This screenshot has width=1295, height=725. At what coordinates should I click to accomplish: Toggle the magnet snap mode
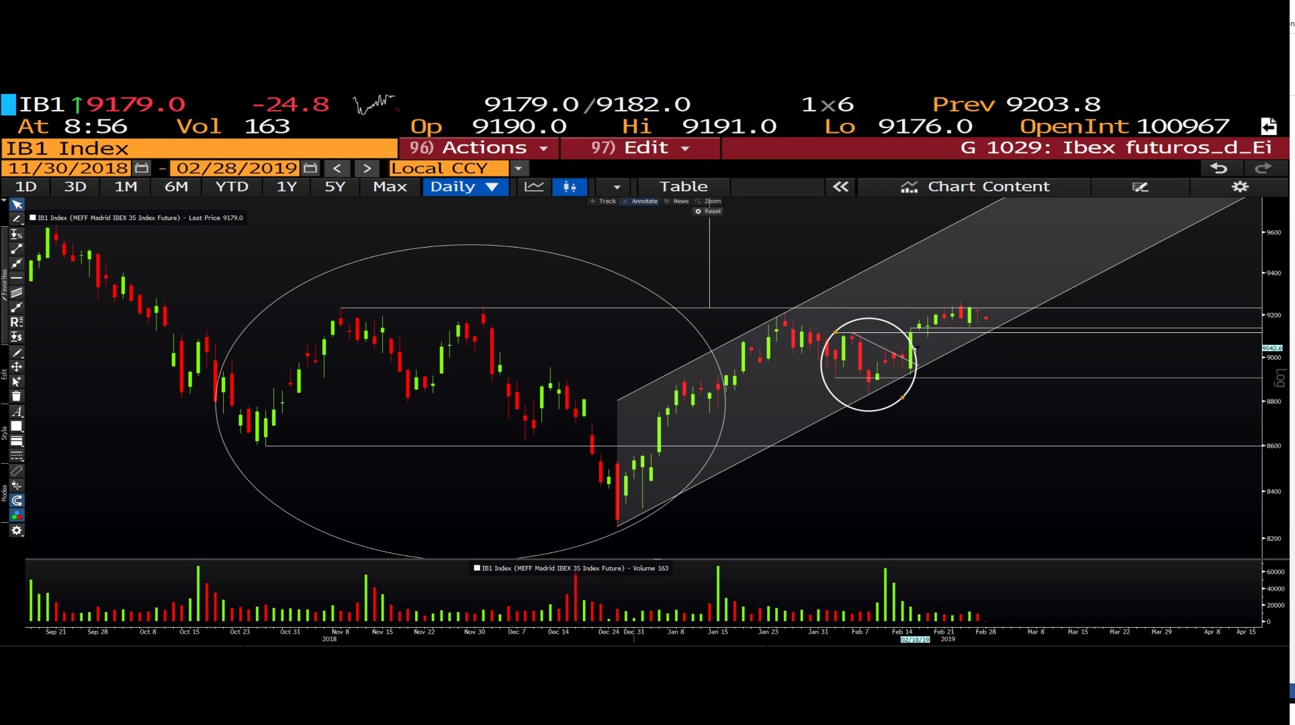coord(16,501)
